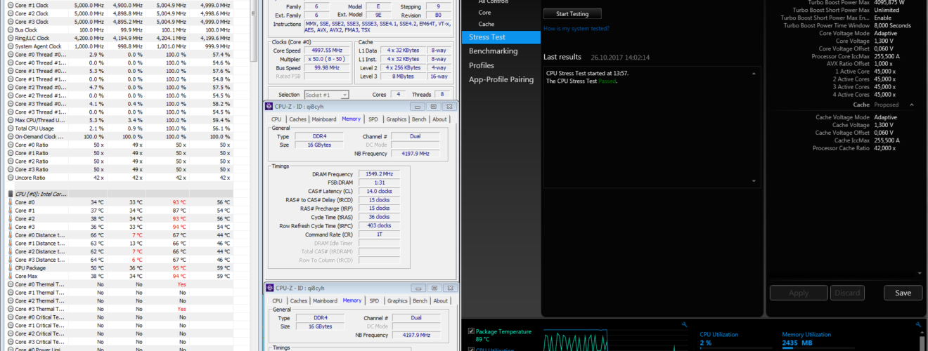Image resolution: width=928 pixels, height=351 pixels.
Task: Click the Core Max temperature icon
Action: 11,276
